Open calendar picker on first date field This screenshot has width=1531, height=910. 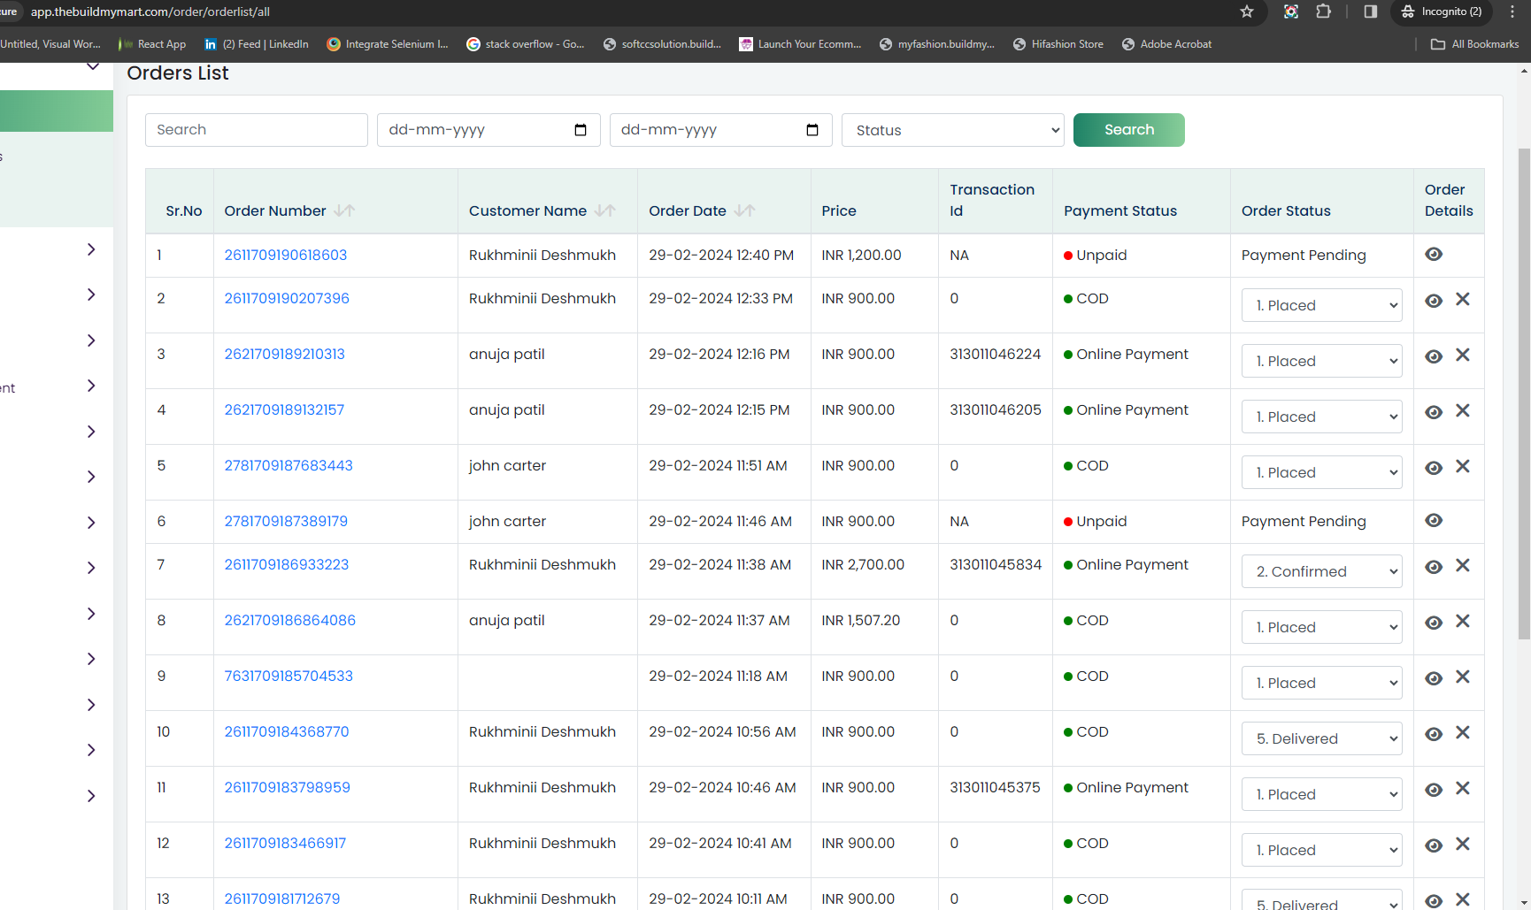581,130
